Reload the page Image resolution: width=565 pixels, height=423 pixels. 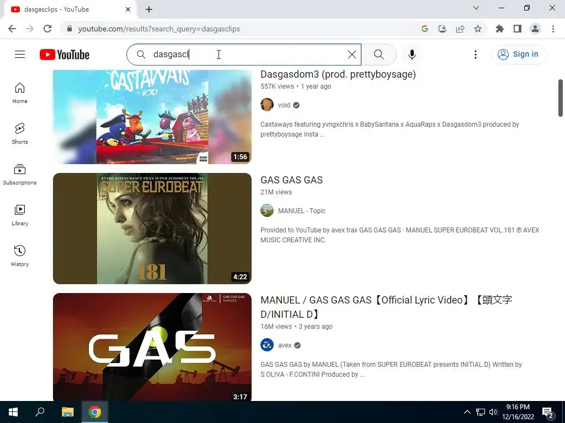[x=47, y=29]
